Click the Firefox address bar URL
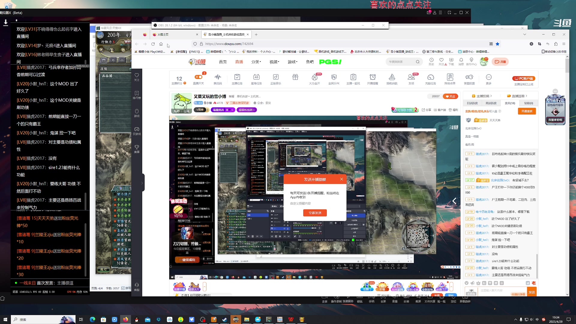The height and width of the screenshot is (324, 576). click(229, 44)
